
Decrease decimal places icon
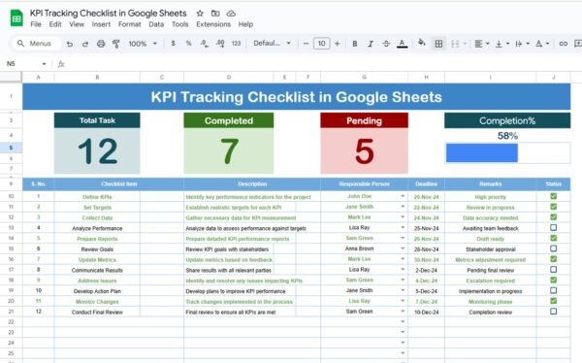204,44
